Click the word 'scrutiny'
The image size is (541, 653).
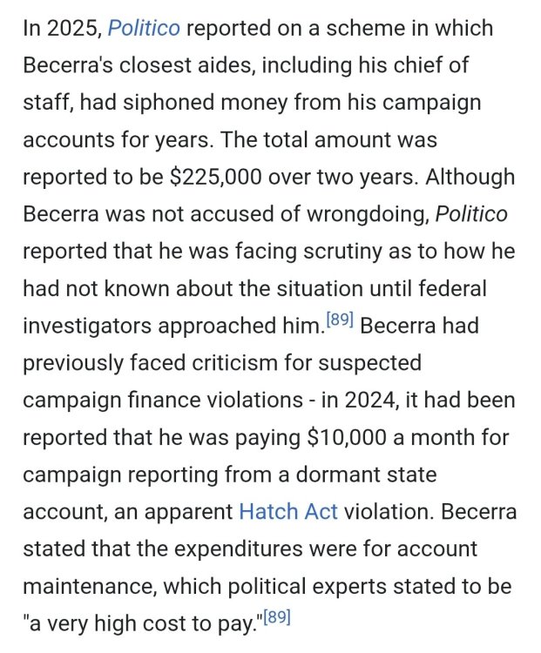pos(342,252)
